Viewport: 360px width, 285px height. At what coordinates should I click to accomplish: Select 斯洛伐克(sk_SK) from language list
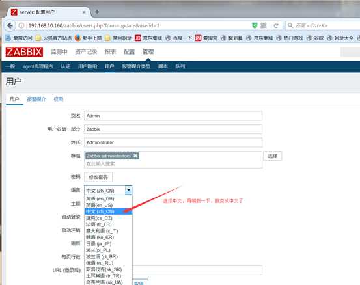108,269
